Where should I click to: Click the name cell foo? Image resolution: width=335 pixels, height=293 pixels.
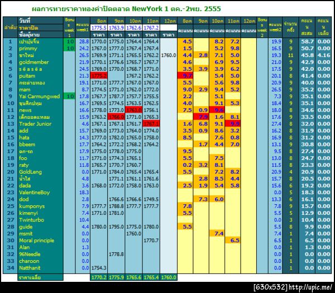pos(40,158)
